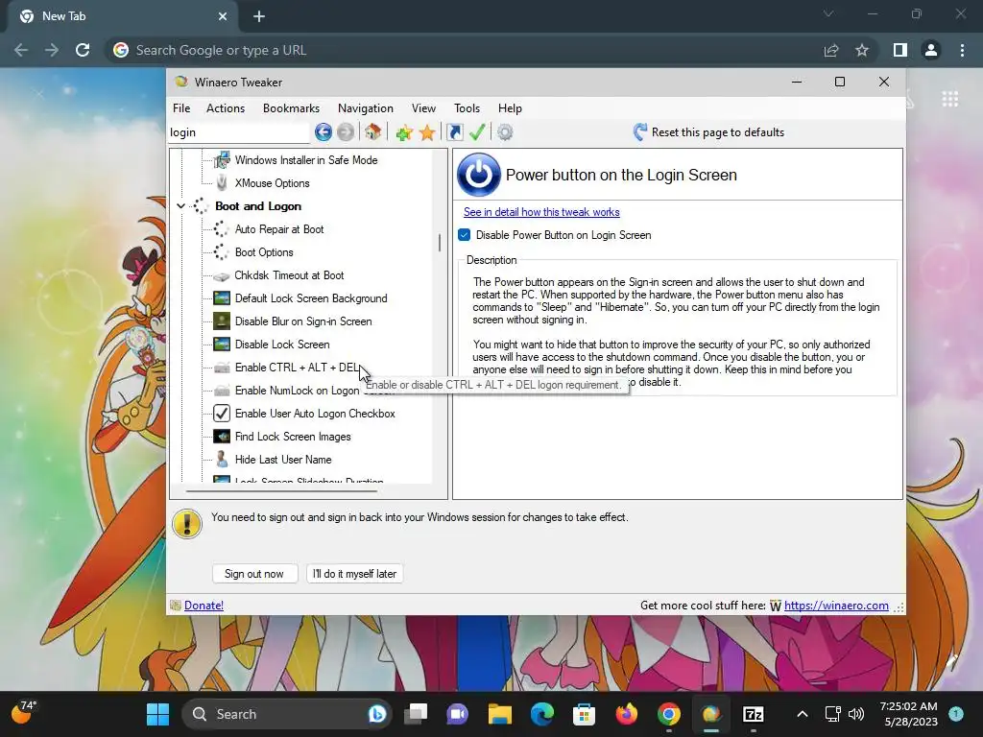Show hidden system tray icons chevron

[802, 714]
